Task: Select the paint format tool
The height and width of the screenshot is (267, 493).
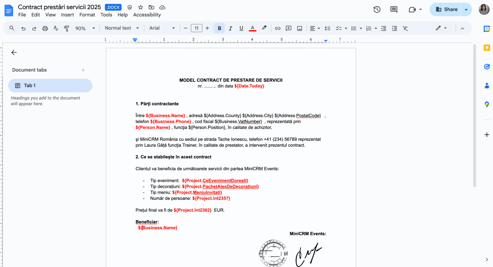Action: 67,28
